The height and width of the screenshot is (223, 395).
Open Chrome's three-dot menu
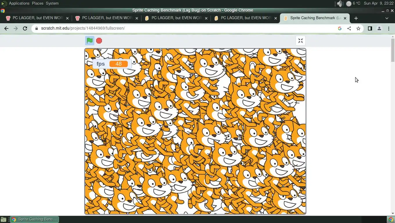(389, 28)
